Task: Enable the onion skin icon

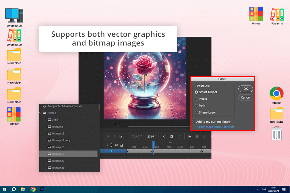Action: (189, 137)
